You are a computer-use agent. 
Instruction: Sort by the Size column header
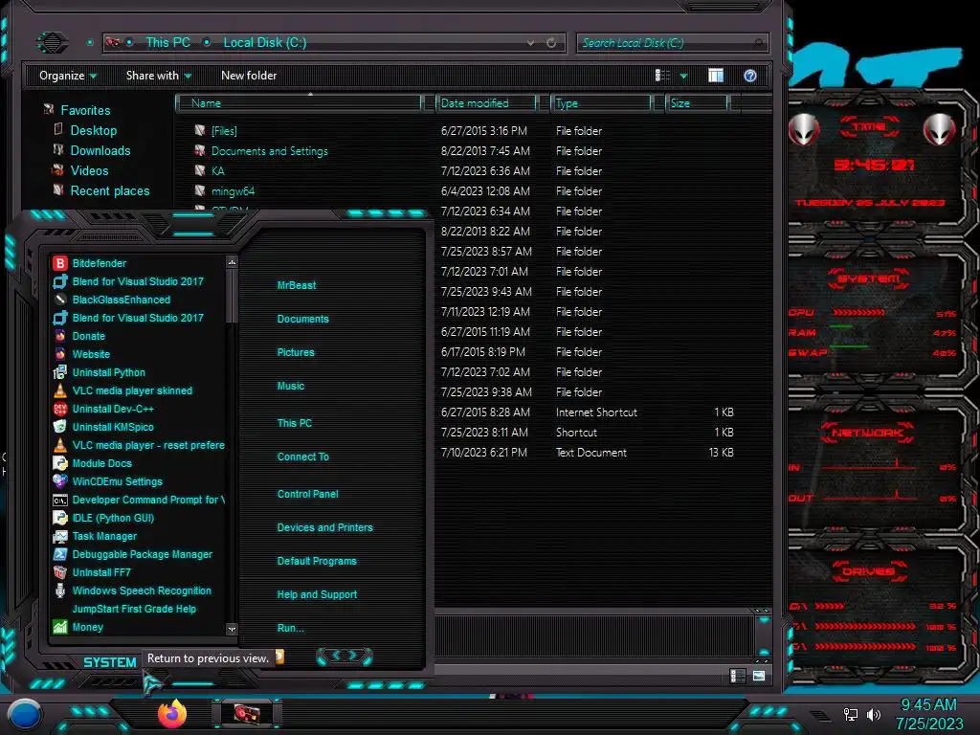click(x=697, y=103)
